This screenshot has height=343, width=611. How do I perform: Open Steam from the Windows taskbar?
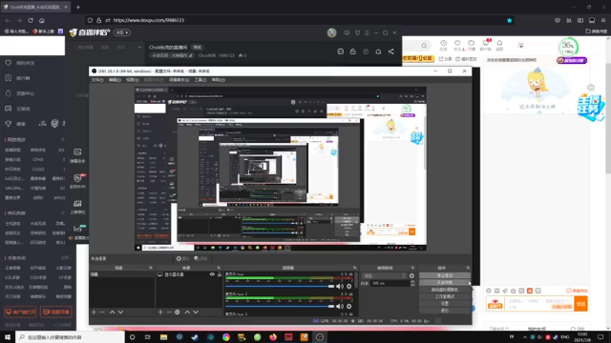pyautogui.click(x=195, y=336)
